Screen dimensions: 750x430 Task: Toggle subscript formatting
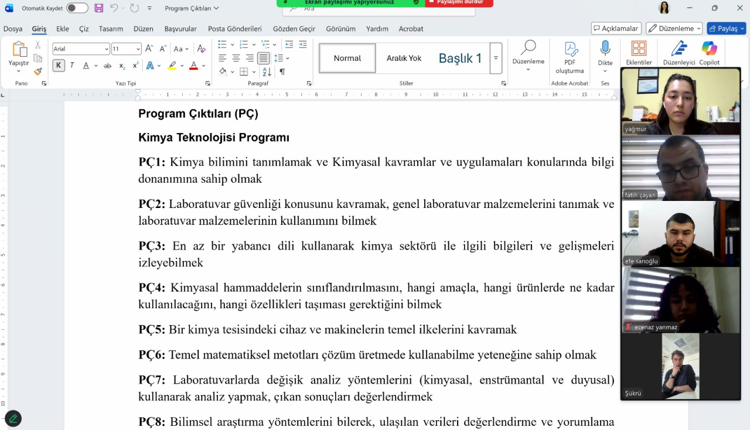coord(122,65)
